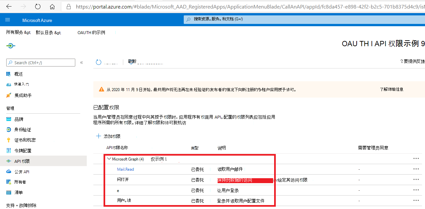Select API 权限 in the sidebar
Screen dimensions: 425x209
22,161
